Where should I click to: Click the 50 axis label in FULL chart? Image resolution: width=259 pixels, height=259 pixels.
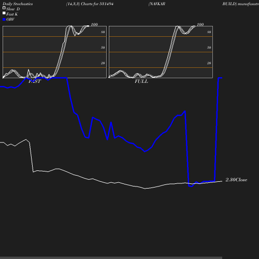pos(209,48)
